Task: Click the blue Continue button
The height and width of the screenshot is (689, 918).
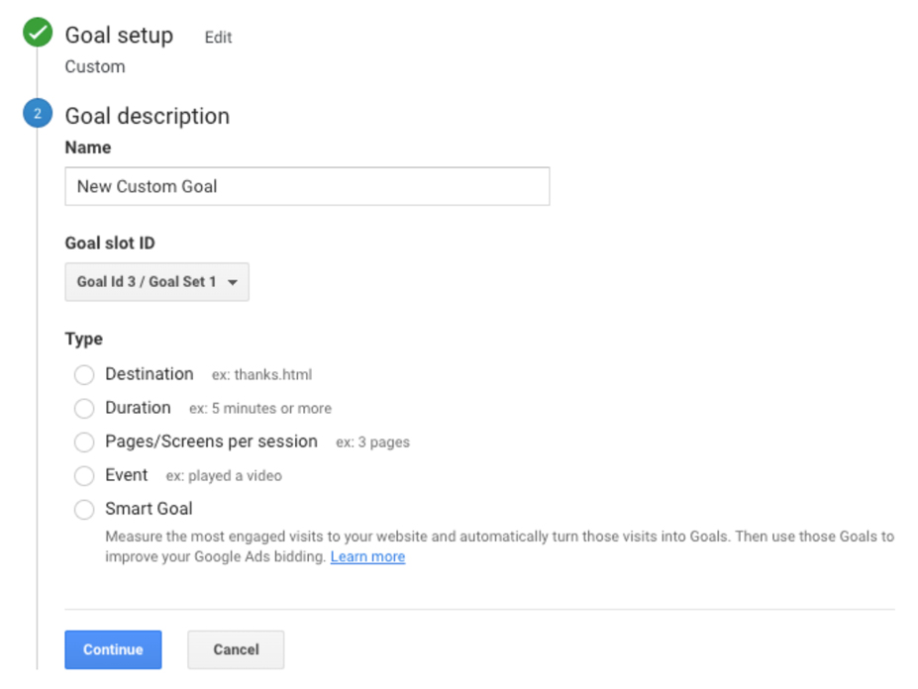Action: point(113,649)
